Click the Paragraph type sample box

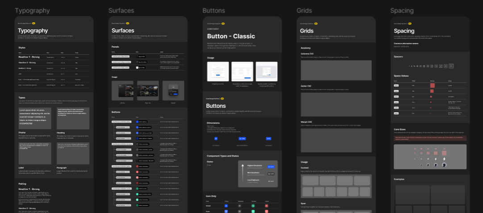tap(73, 153)
